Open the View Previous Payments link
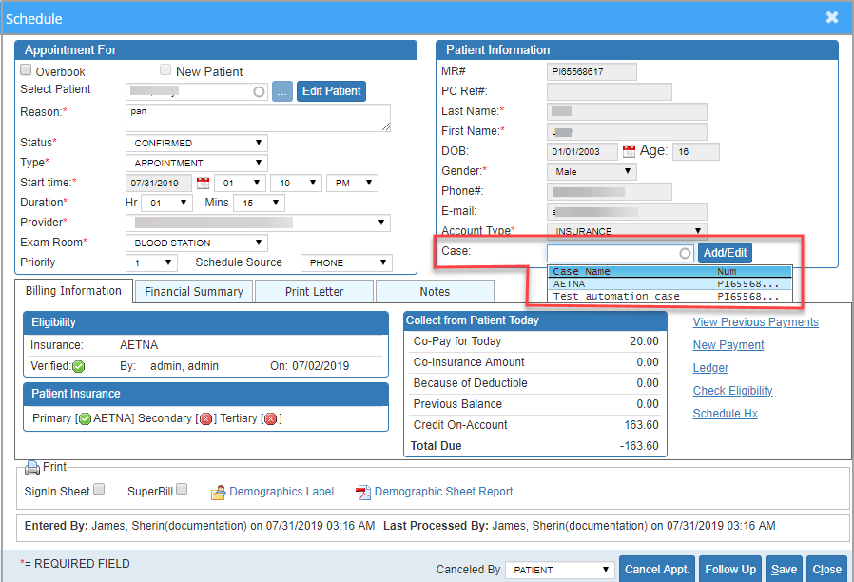 click(x=755, y=322)
